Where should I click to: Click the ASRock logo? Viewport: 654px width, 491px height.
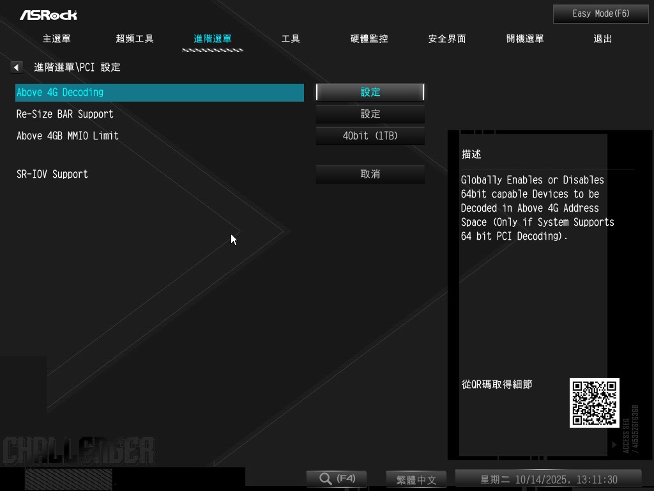pos(48,14)
